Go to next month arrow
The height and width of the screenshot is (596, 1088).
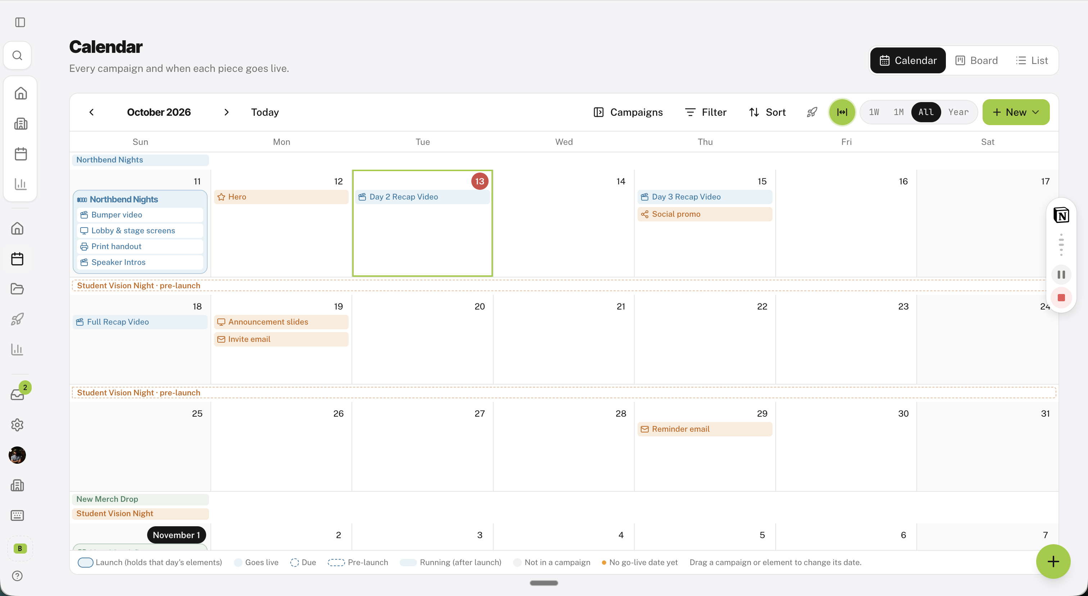click(226, 112)
